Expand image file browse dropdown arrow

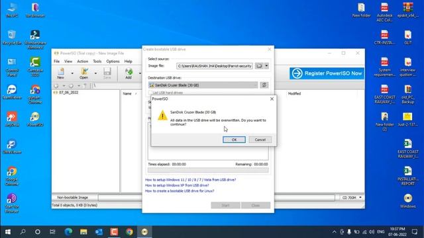(266, 66)
